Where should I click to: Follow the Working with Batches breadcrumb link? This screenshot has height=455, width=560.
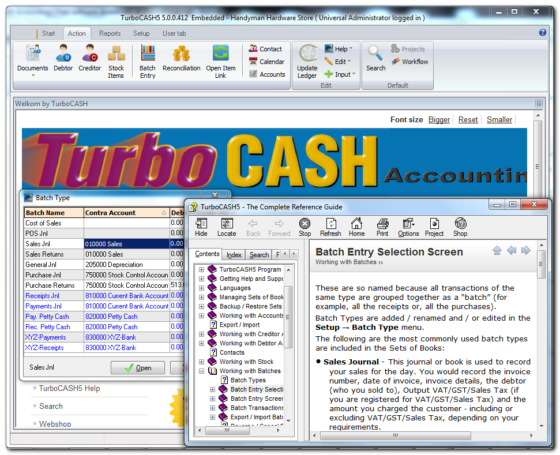click(x=349, y=262)
